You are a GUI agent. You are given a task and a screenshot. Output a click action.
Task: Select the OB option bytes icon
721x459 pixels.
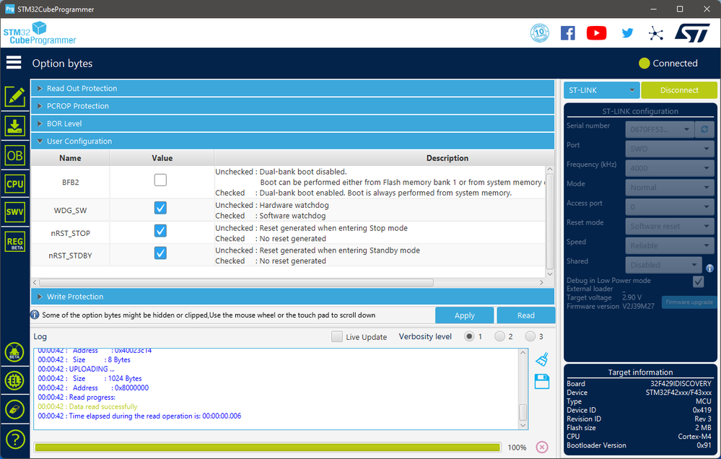click(14, 155)
